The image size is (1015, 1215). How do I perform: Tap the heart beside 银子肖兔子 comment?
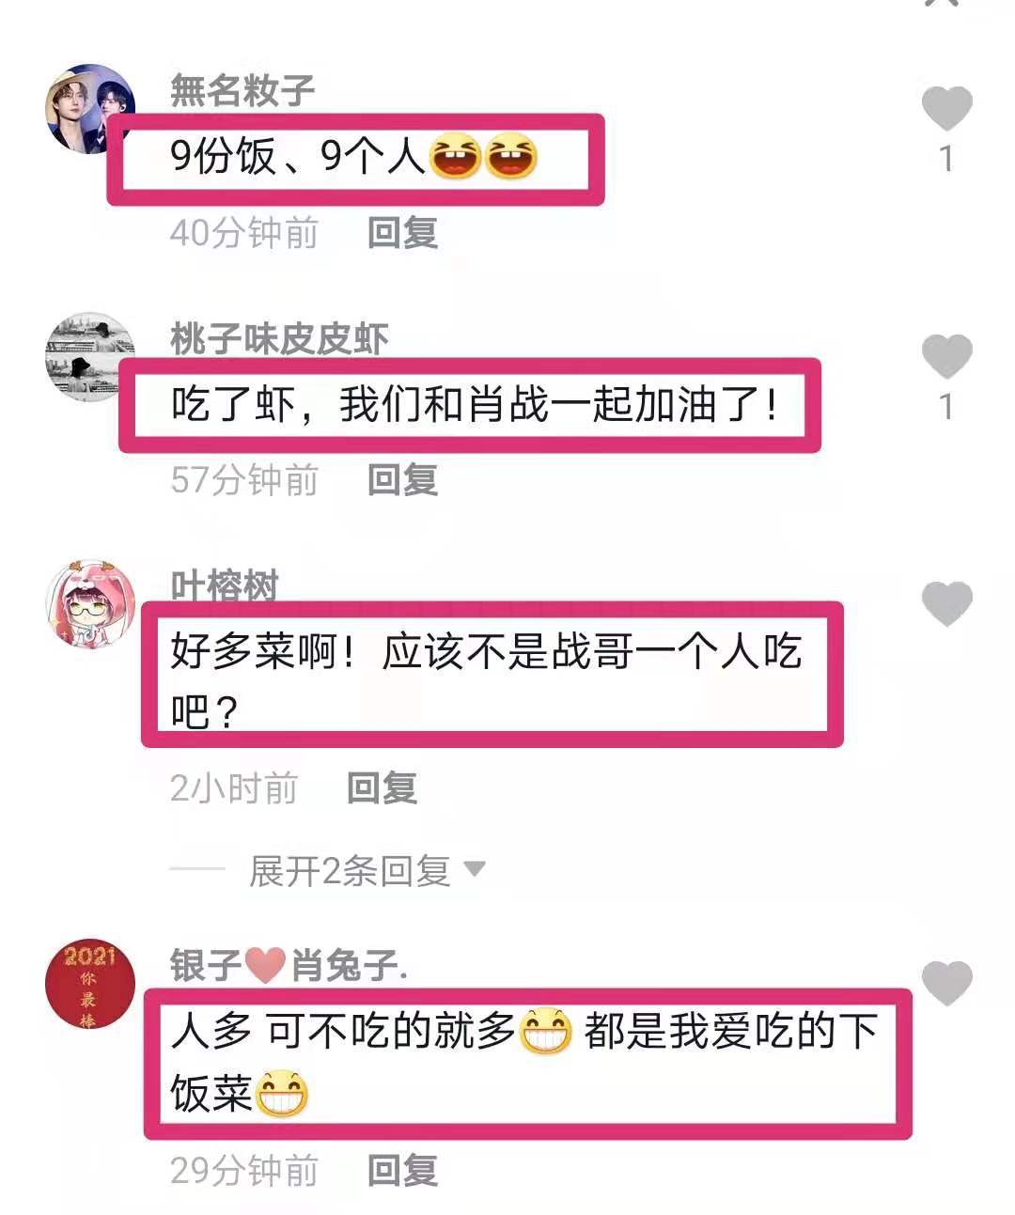click(x=946, y=983)
